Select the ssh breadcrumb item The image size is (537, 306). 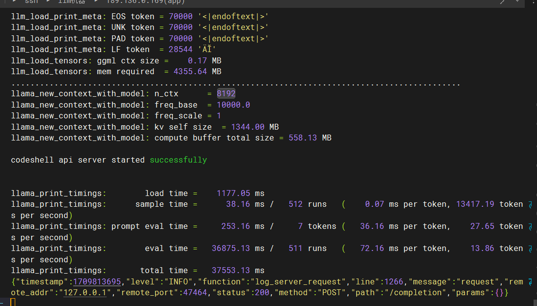31,1
